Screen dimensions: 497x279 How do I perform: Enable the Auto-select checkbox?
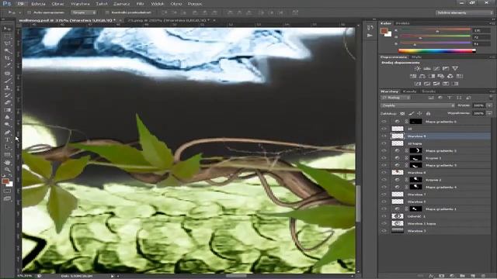(x=29, y=12)
